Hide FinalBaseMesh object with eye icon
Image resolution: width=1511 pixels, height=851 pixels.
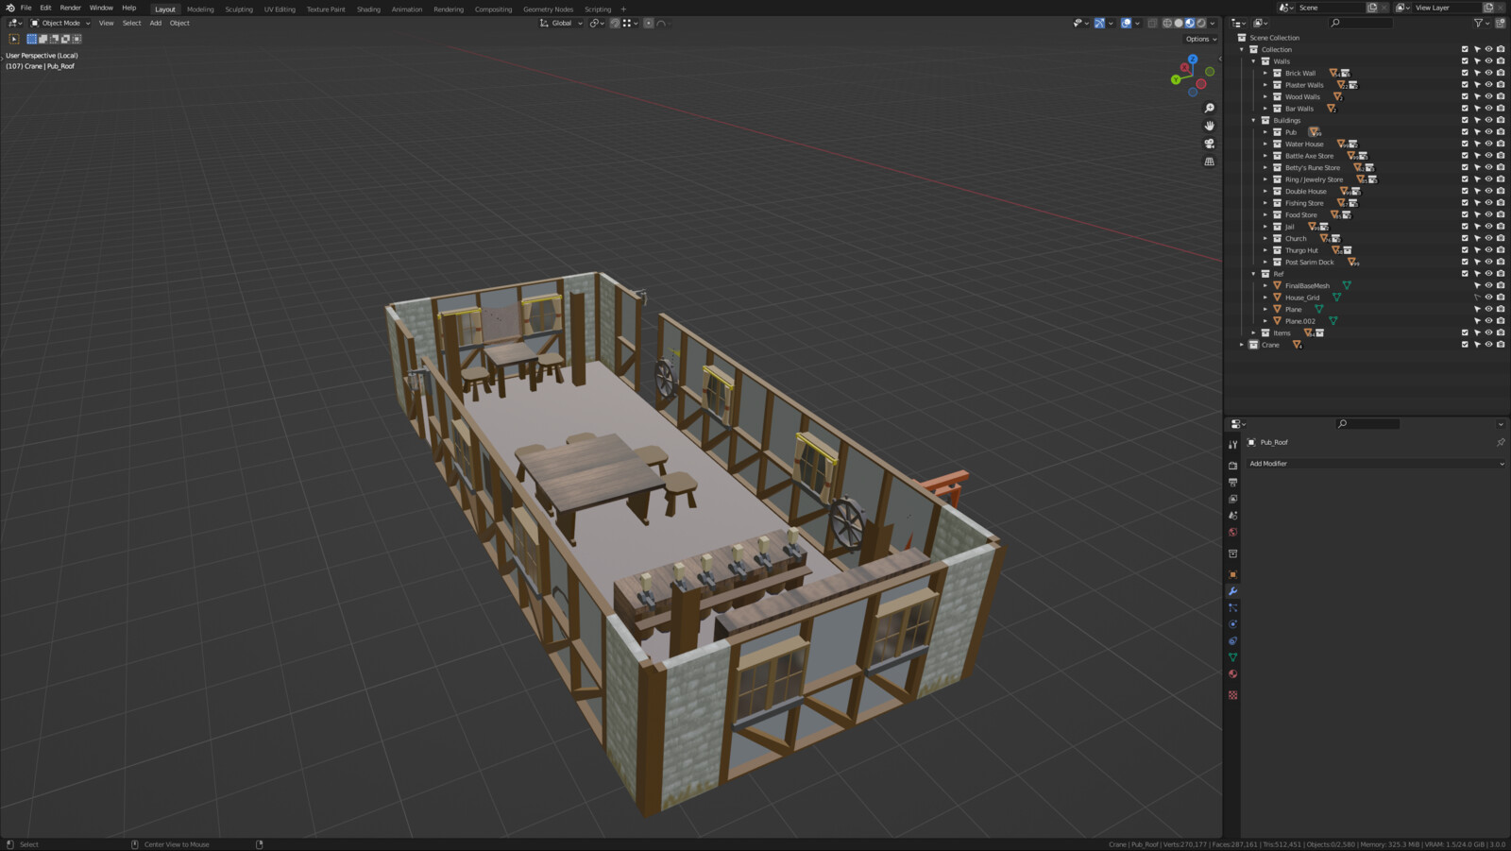click(1488, 285)
